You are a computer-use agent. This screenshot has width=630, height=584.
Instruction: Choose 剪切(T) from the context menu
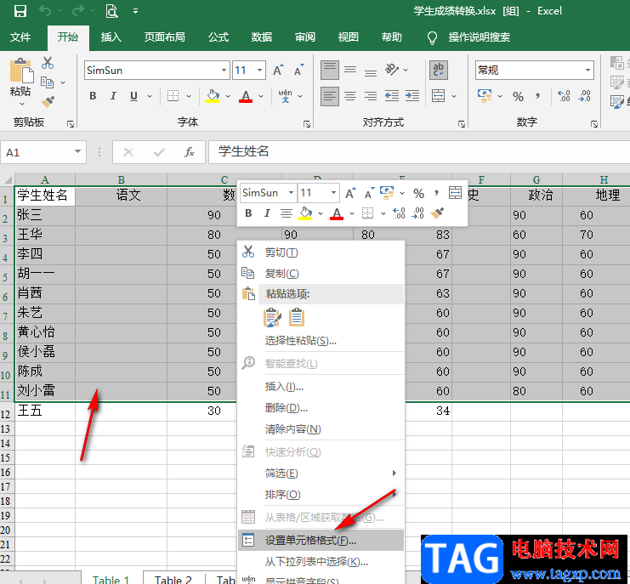(321, 252)
